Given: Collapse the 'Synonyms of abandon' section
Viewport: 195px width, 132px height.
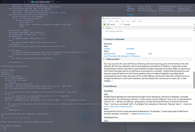Looking at the screenshot, I should (103, 39).
